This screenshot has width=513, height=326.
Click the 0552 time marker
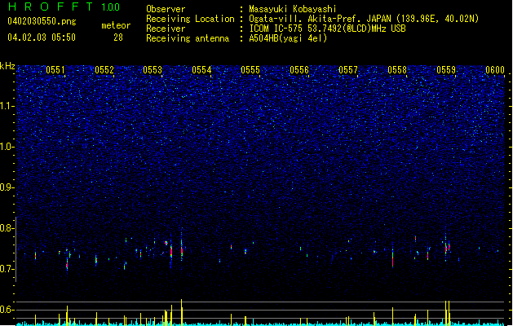tap(104, 70)
